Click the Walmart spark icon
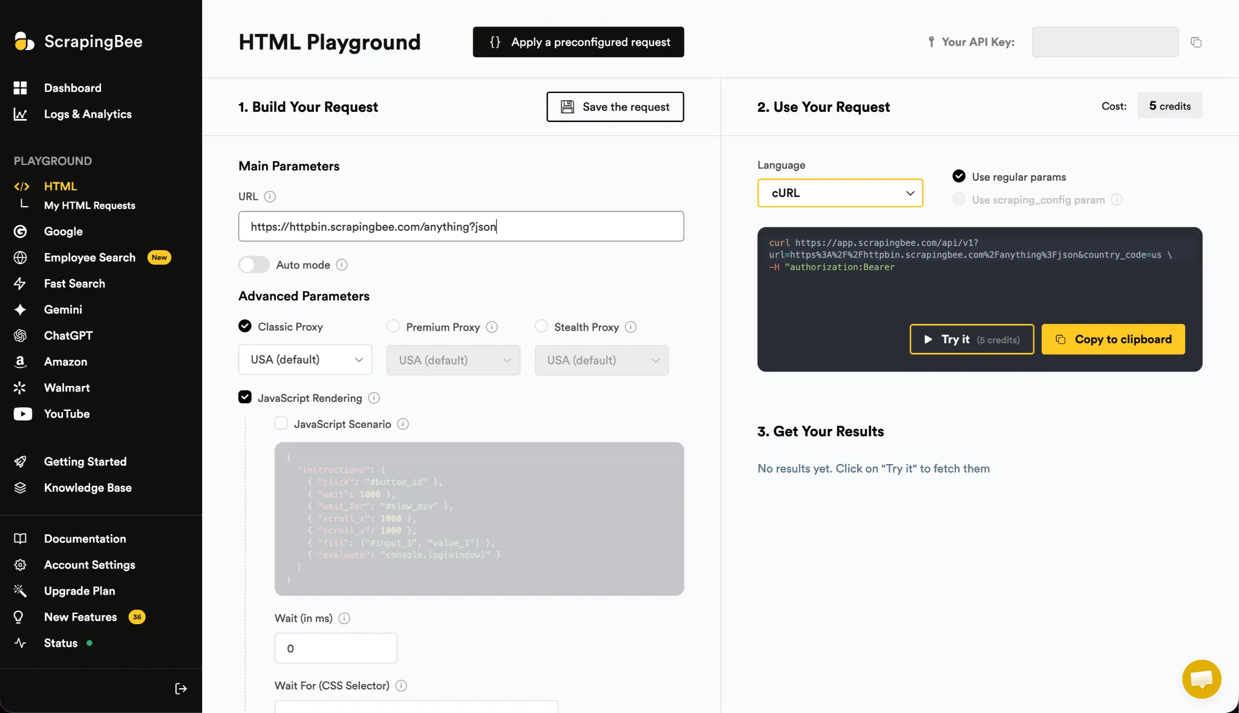1239x713 pixels. tap(21, 388)
